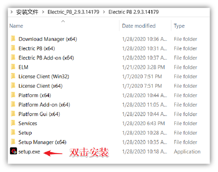
Task: Click the License Client (Win32) folder icon
Action: (13, 76)
